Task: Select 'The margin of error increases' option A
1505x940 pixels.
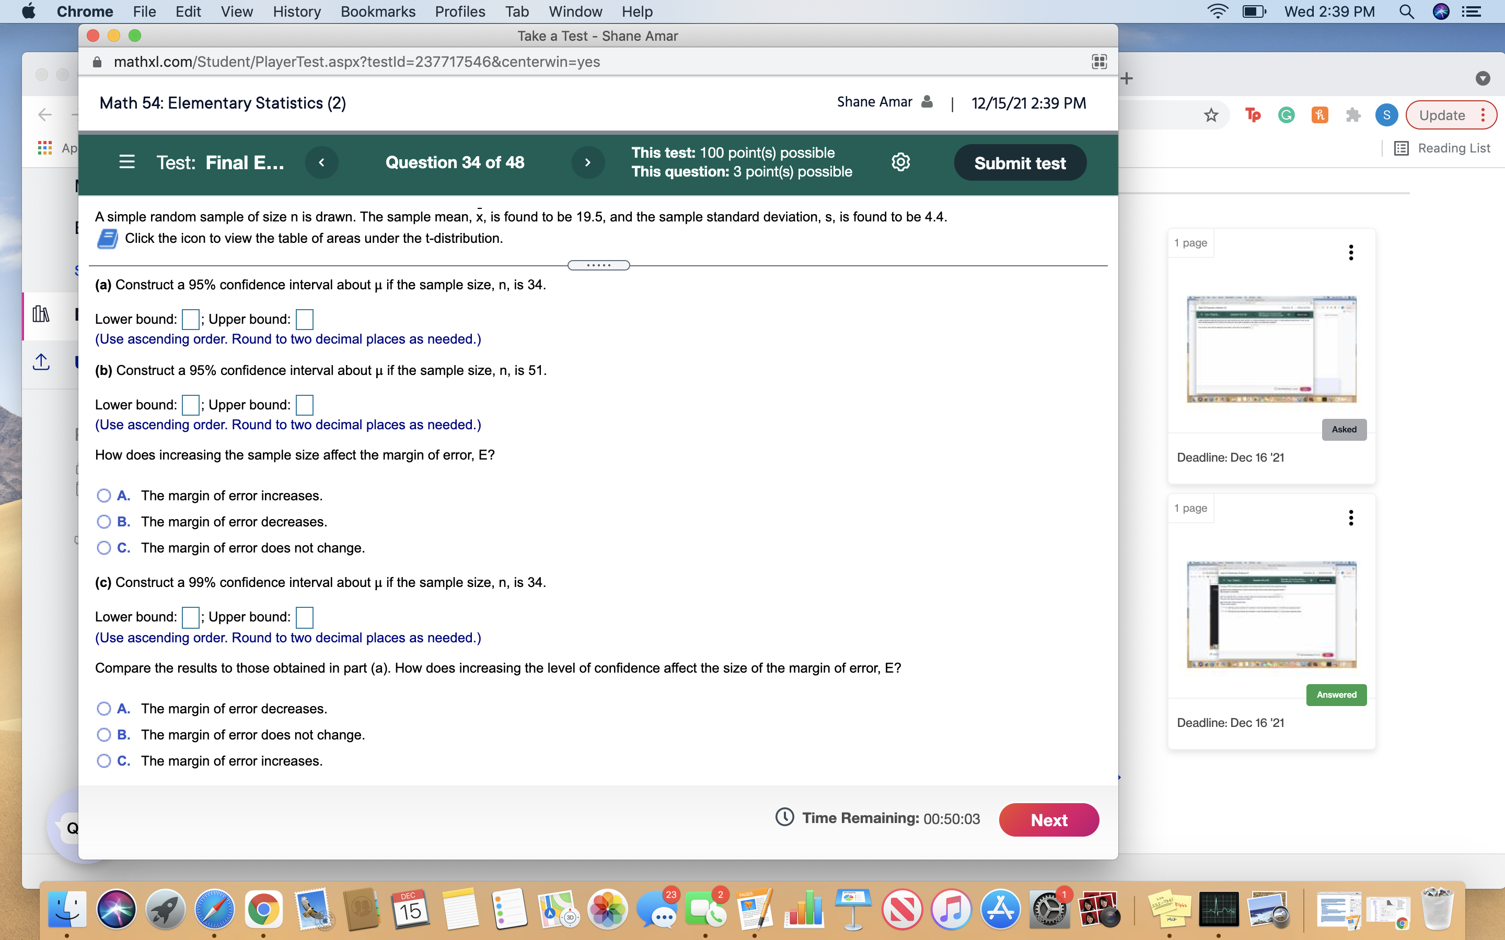Action: (103, 495)
